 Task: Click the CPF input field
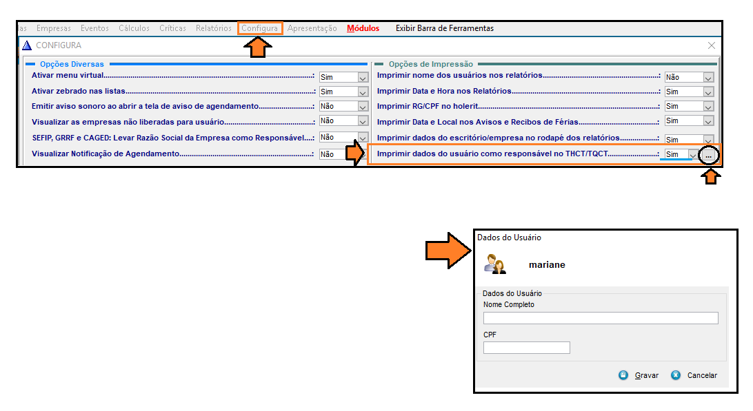pyautogui.click(x=526, y=348)
